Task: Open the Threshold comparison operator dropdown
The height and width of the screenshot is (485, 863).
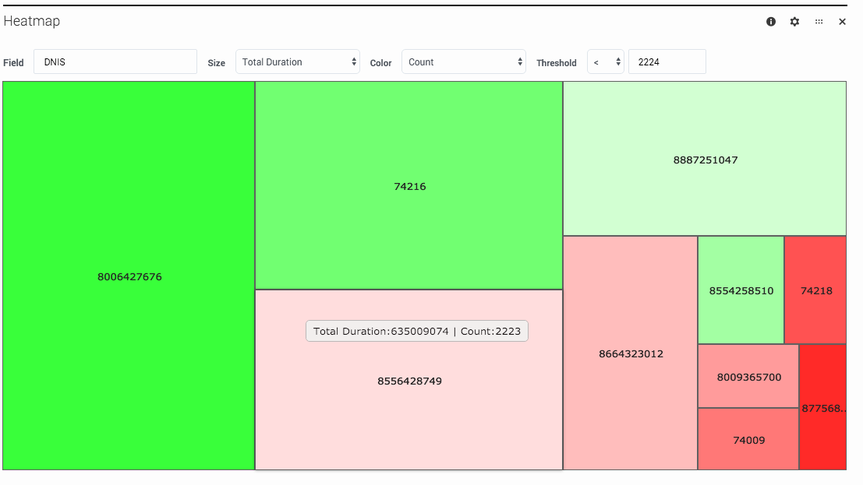Action: 606,62
